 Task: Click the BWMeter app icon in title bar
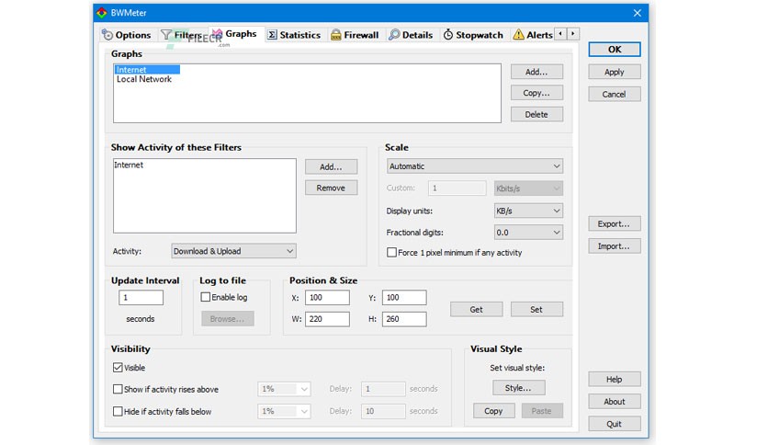[101, 13]
